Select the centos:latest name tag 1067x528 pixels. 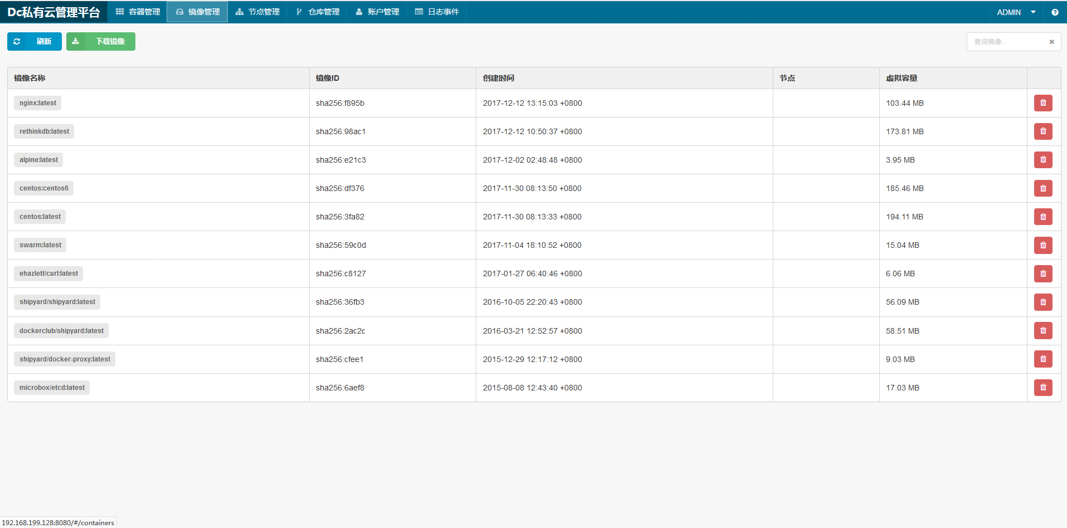pos(40,217)
